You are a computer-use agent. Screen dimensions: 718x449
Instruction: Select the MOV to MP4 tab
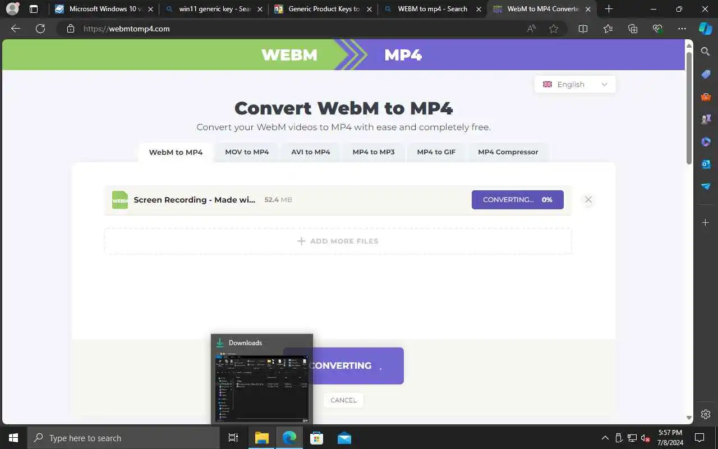247,152
